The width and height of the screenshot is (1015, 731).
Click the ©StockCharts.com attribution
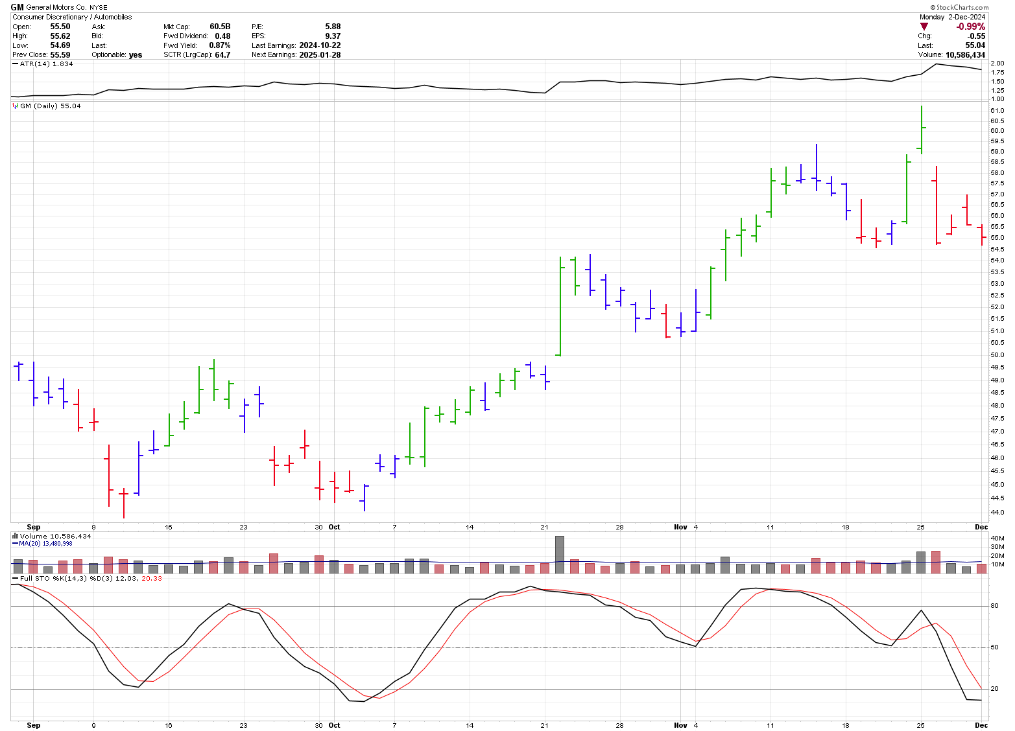tap(959, 7)
